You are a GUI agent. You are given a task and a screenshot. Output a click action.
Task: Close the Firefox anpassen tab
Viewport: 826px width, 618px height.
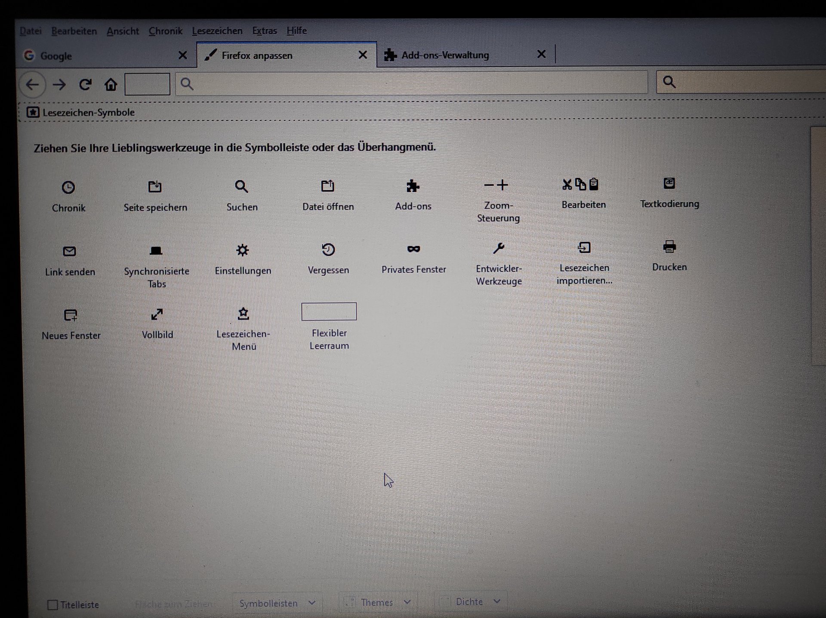pyautogui.click(x=363, y=55)
